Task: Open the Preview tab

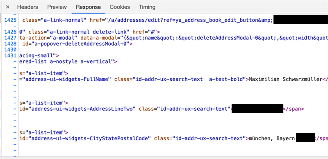Action: point(57,7)
